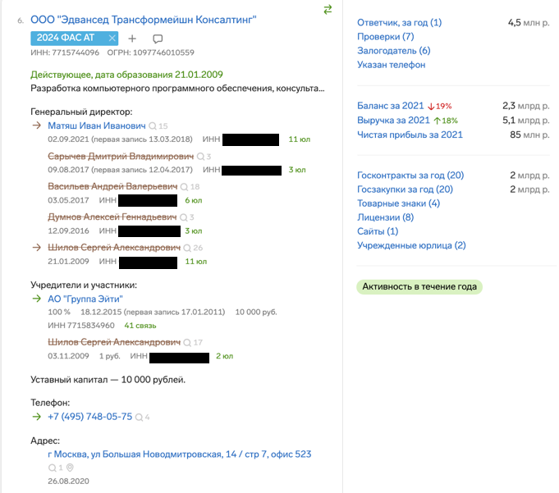Open director Шилов Сергей Александрович profile

(x=114, y=248)
